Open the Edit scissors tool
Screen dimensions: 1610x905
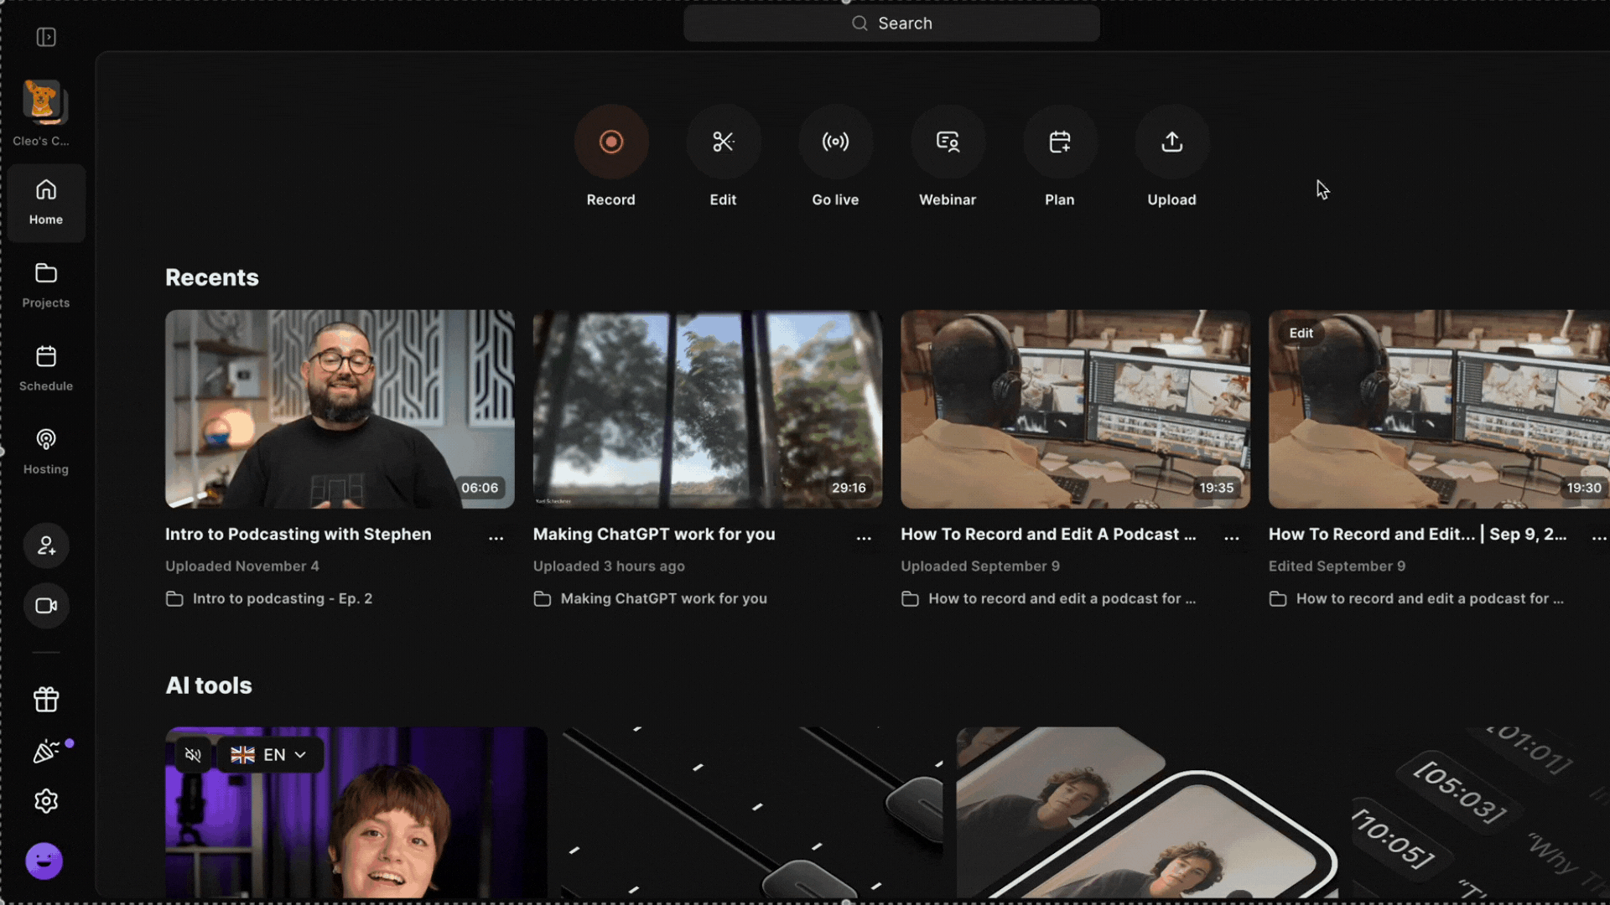(723, 142)
